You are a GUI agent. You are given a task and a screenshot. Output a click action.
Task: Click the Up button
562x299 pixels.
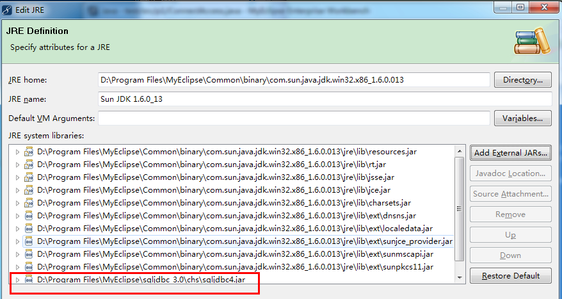coord(511,235)
